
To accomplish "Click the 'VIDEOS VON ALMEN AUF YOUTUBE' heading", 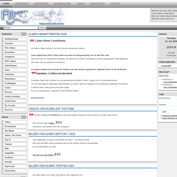I will [51, 109].
